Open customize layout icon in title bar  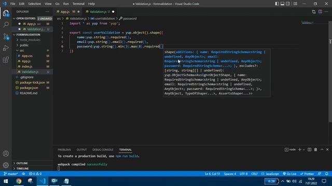tap(295, 4)
